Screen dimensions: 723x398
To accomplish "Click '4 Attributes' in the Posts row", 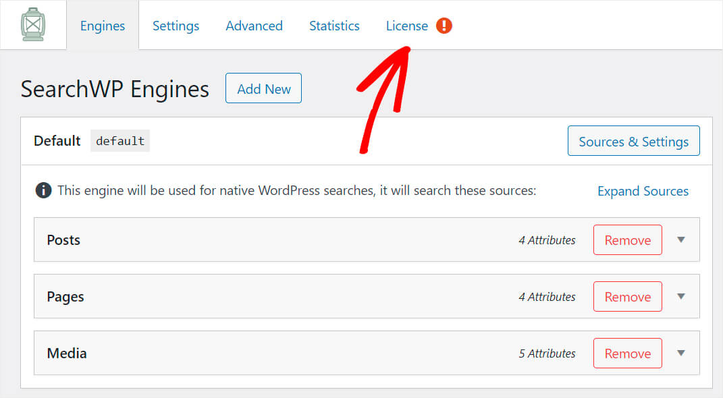I will (547, 240).
